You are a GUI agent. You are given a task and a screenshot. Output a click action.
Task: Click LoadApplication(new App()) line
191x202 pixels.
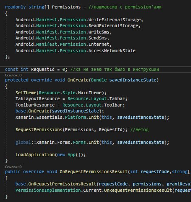coord(51,154)
